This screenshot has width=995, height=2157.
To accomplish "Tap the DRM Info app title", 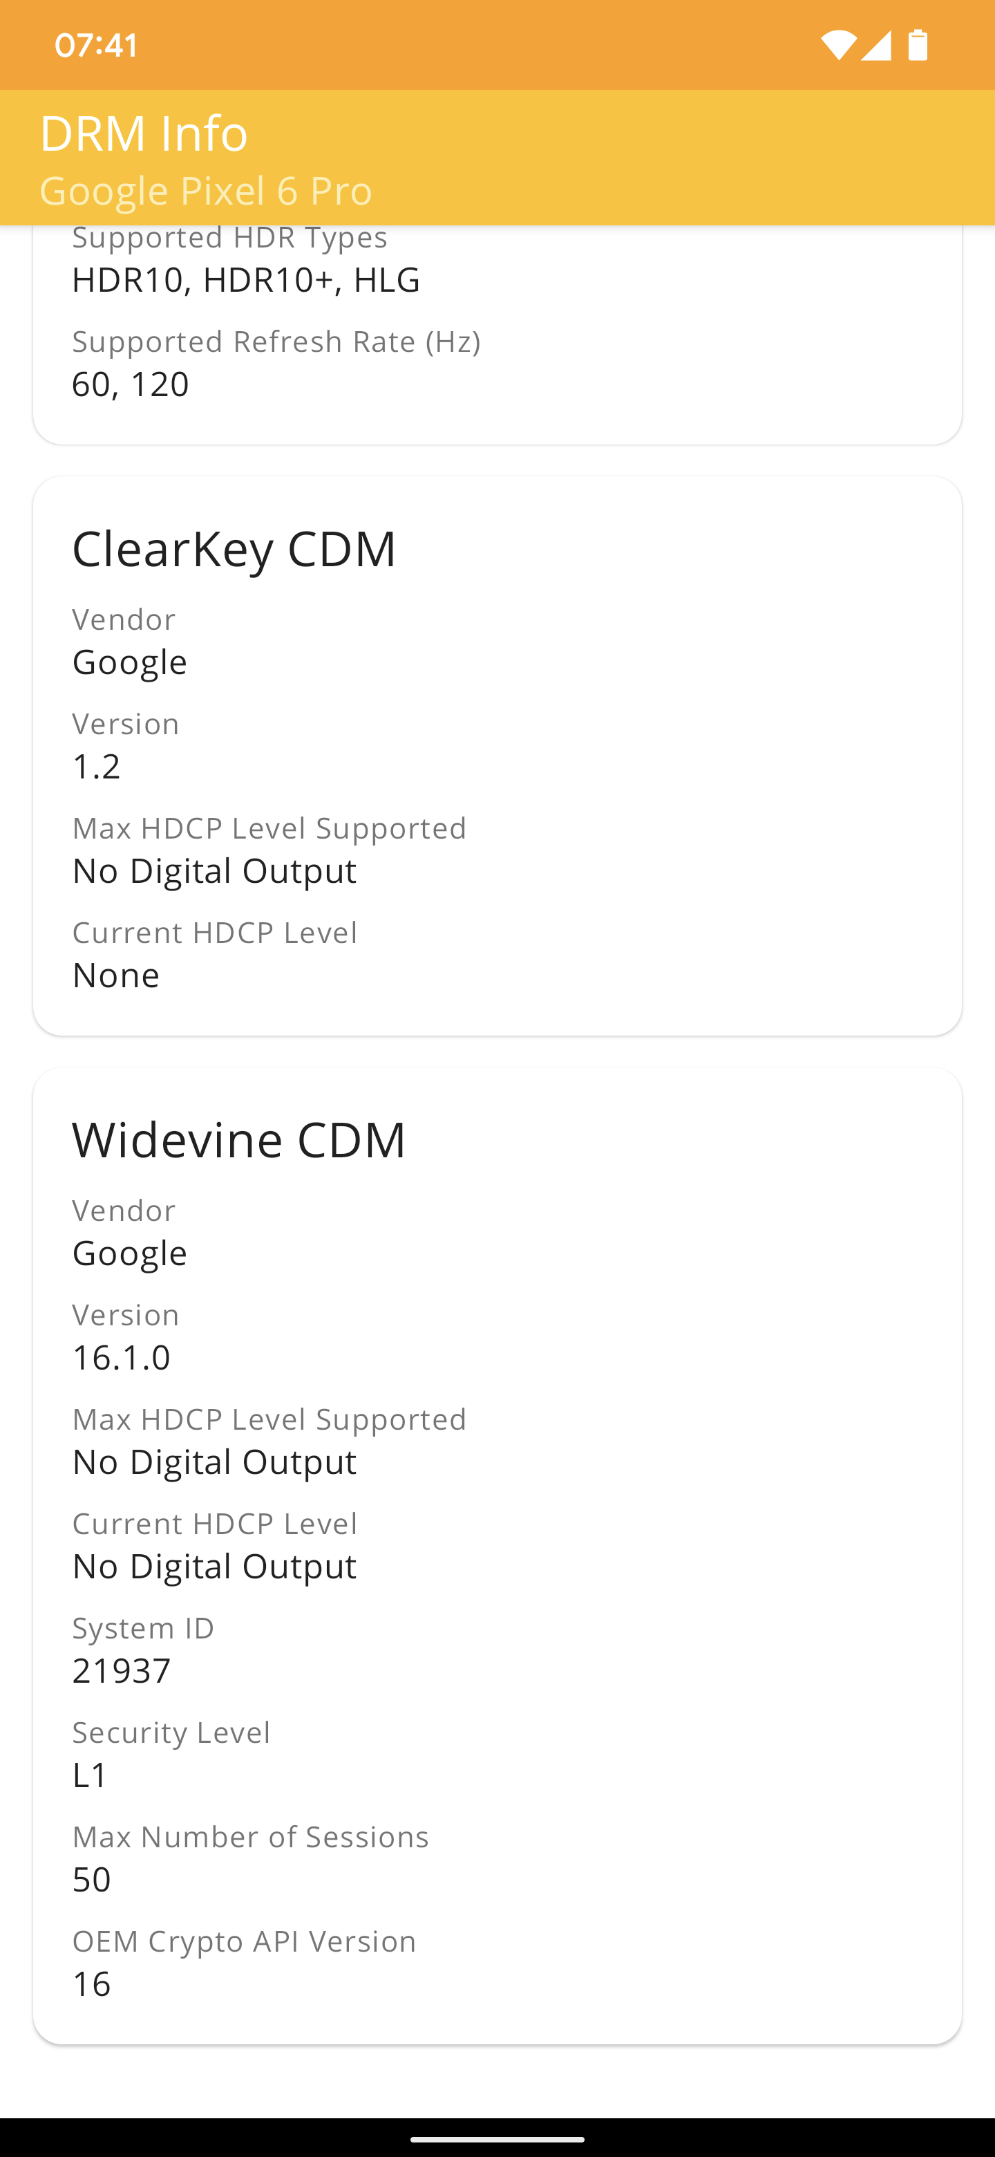I will [144, 133].
